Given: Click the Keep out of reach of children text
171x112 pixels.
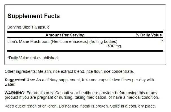Looking at the screenshot, I should pyautogui.click(x=31, y=106).
